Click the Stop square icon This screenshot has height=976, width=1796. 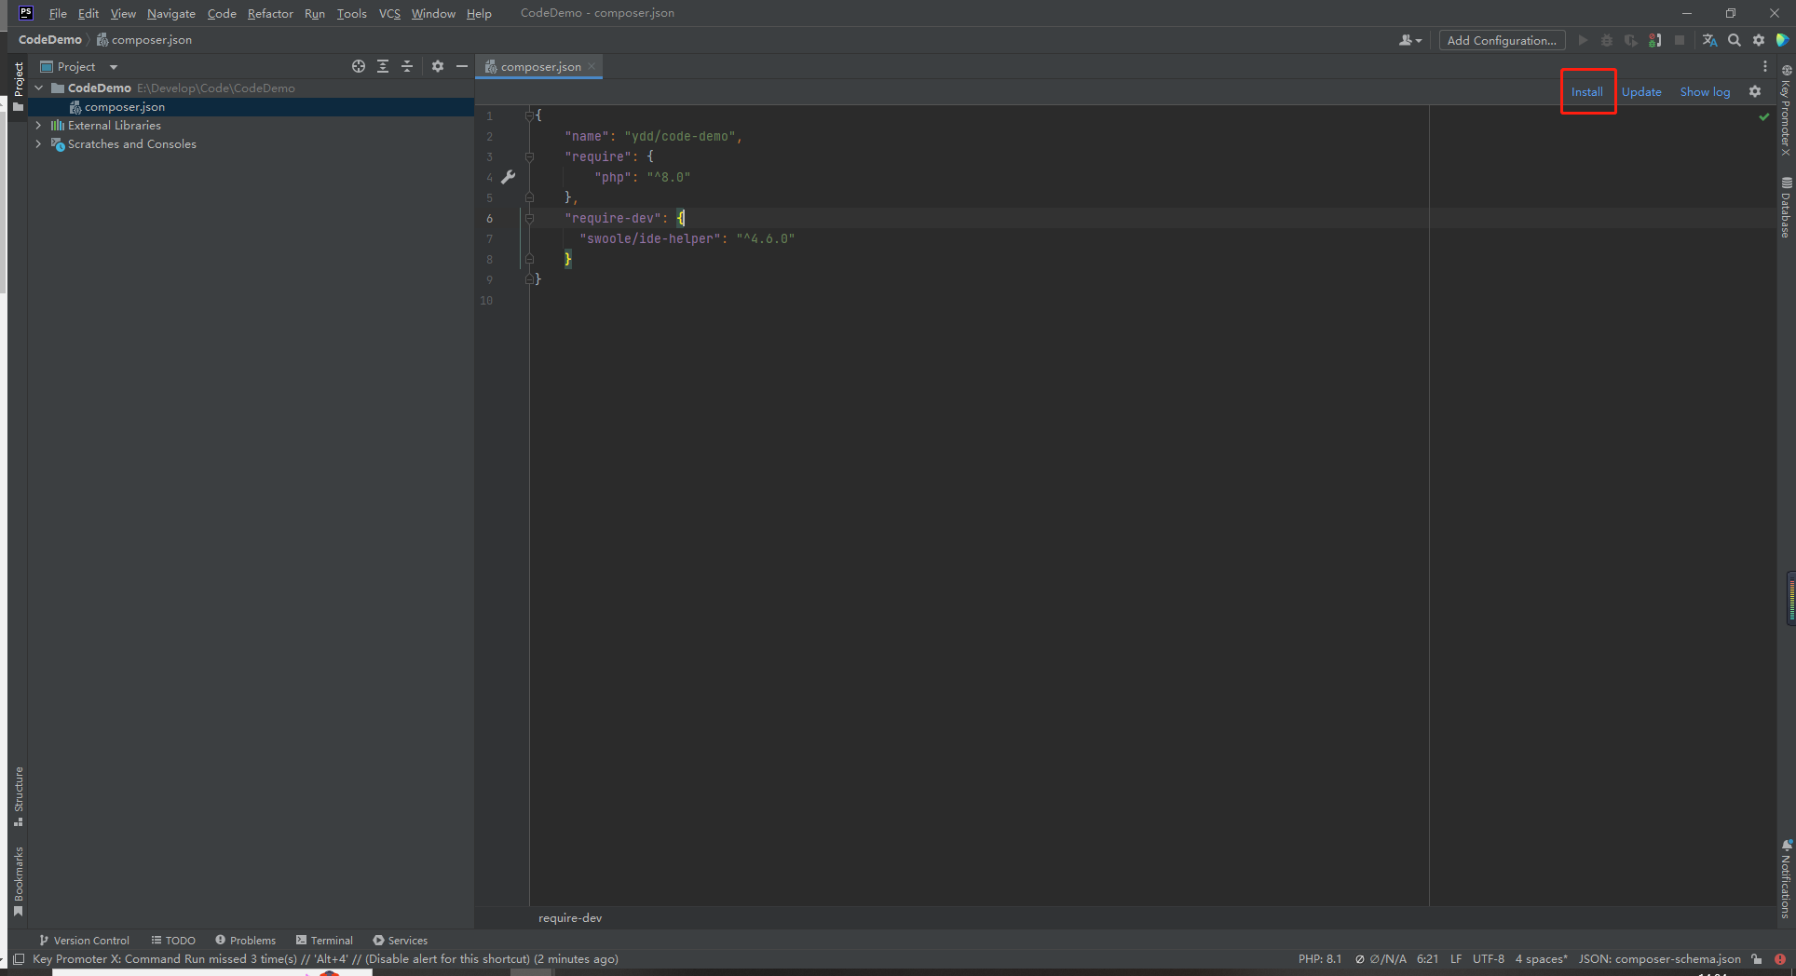click(x=1680, y=40)
